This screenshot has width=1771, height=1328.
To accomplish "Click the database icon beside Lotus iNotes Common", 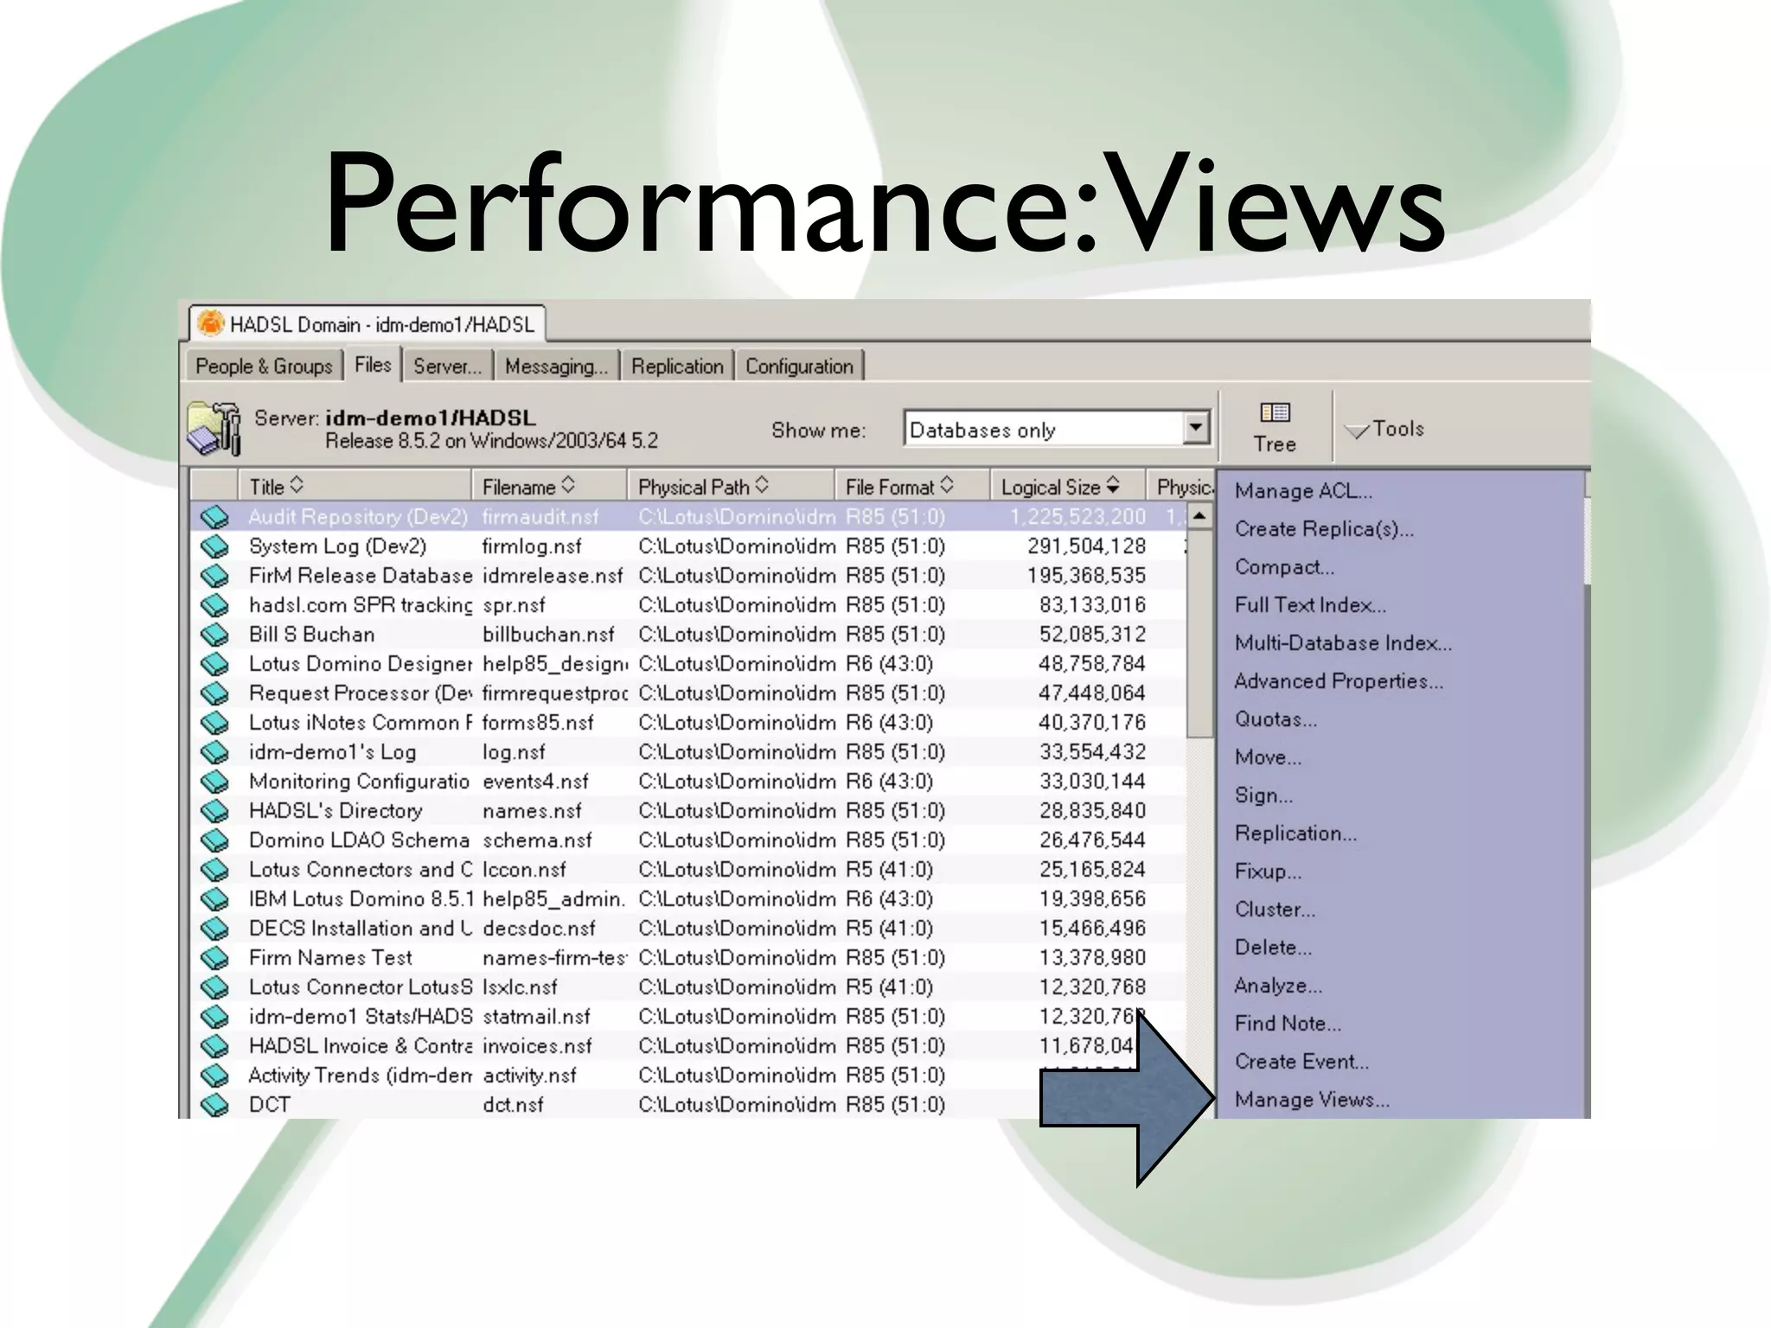I will [214, 723].
